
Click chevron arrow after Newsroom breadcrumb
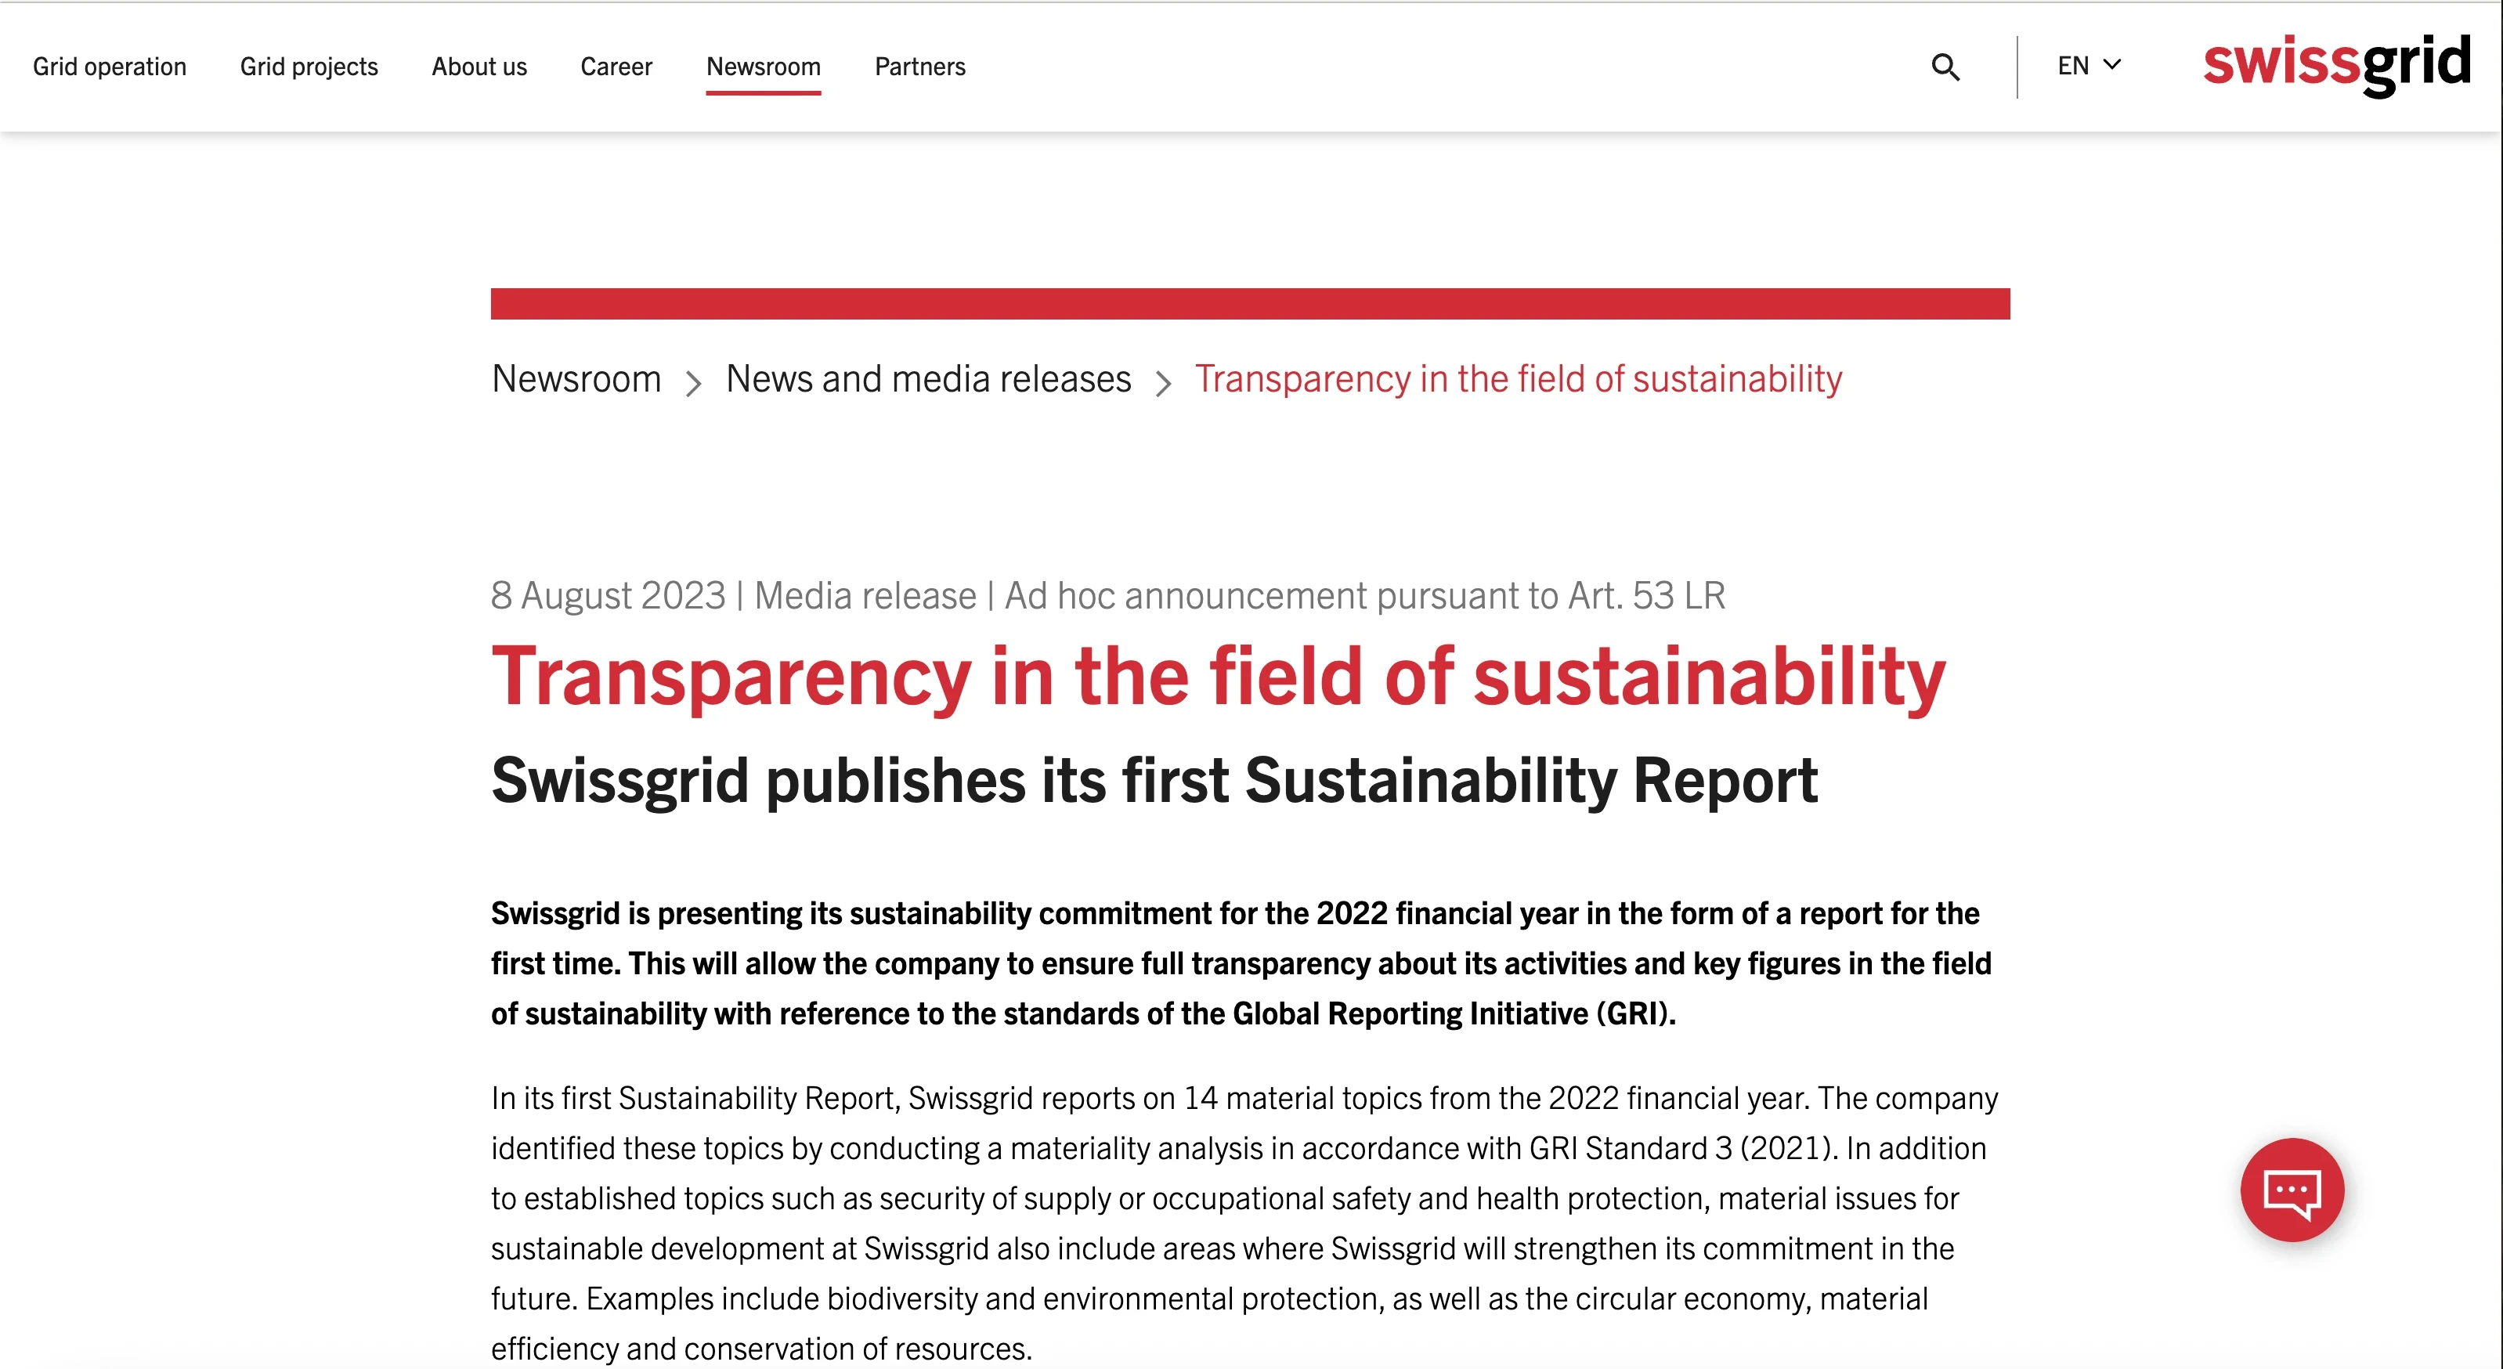click(x=693, y=383)
